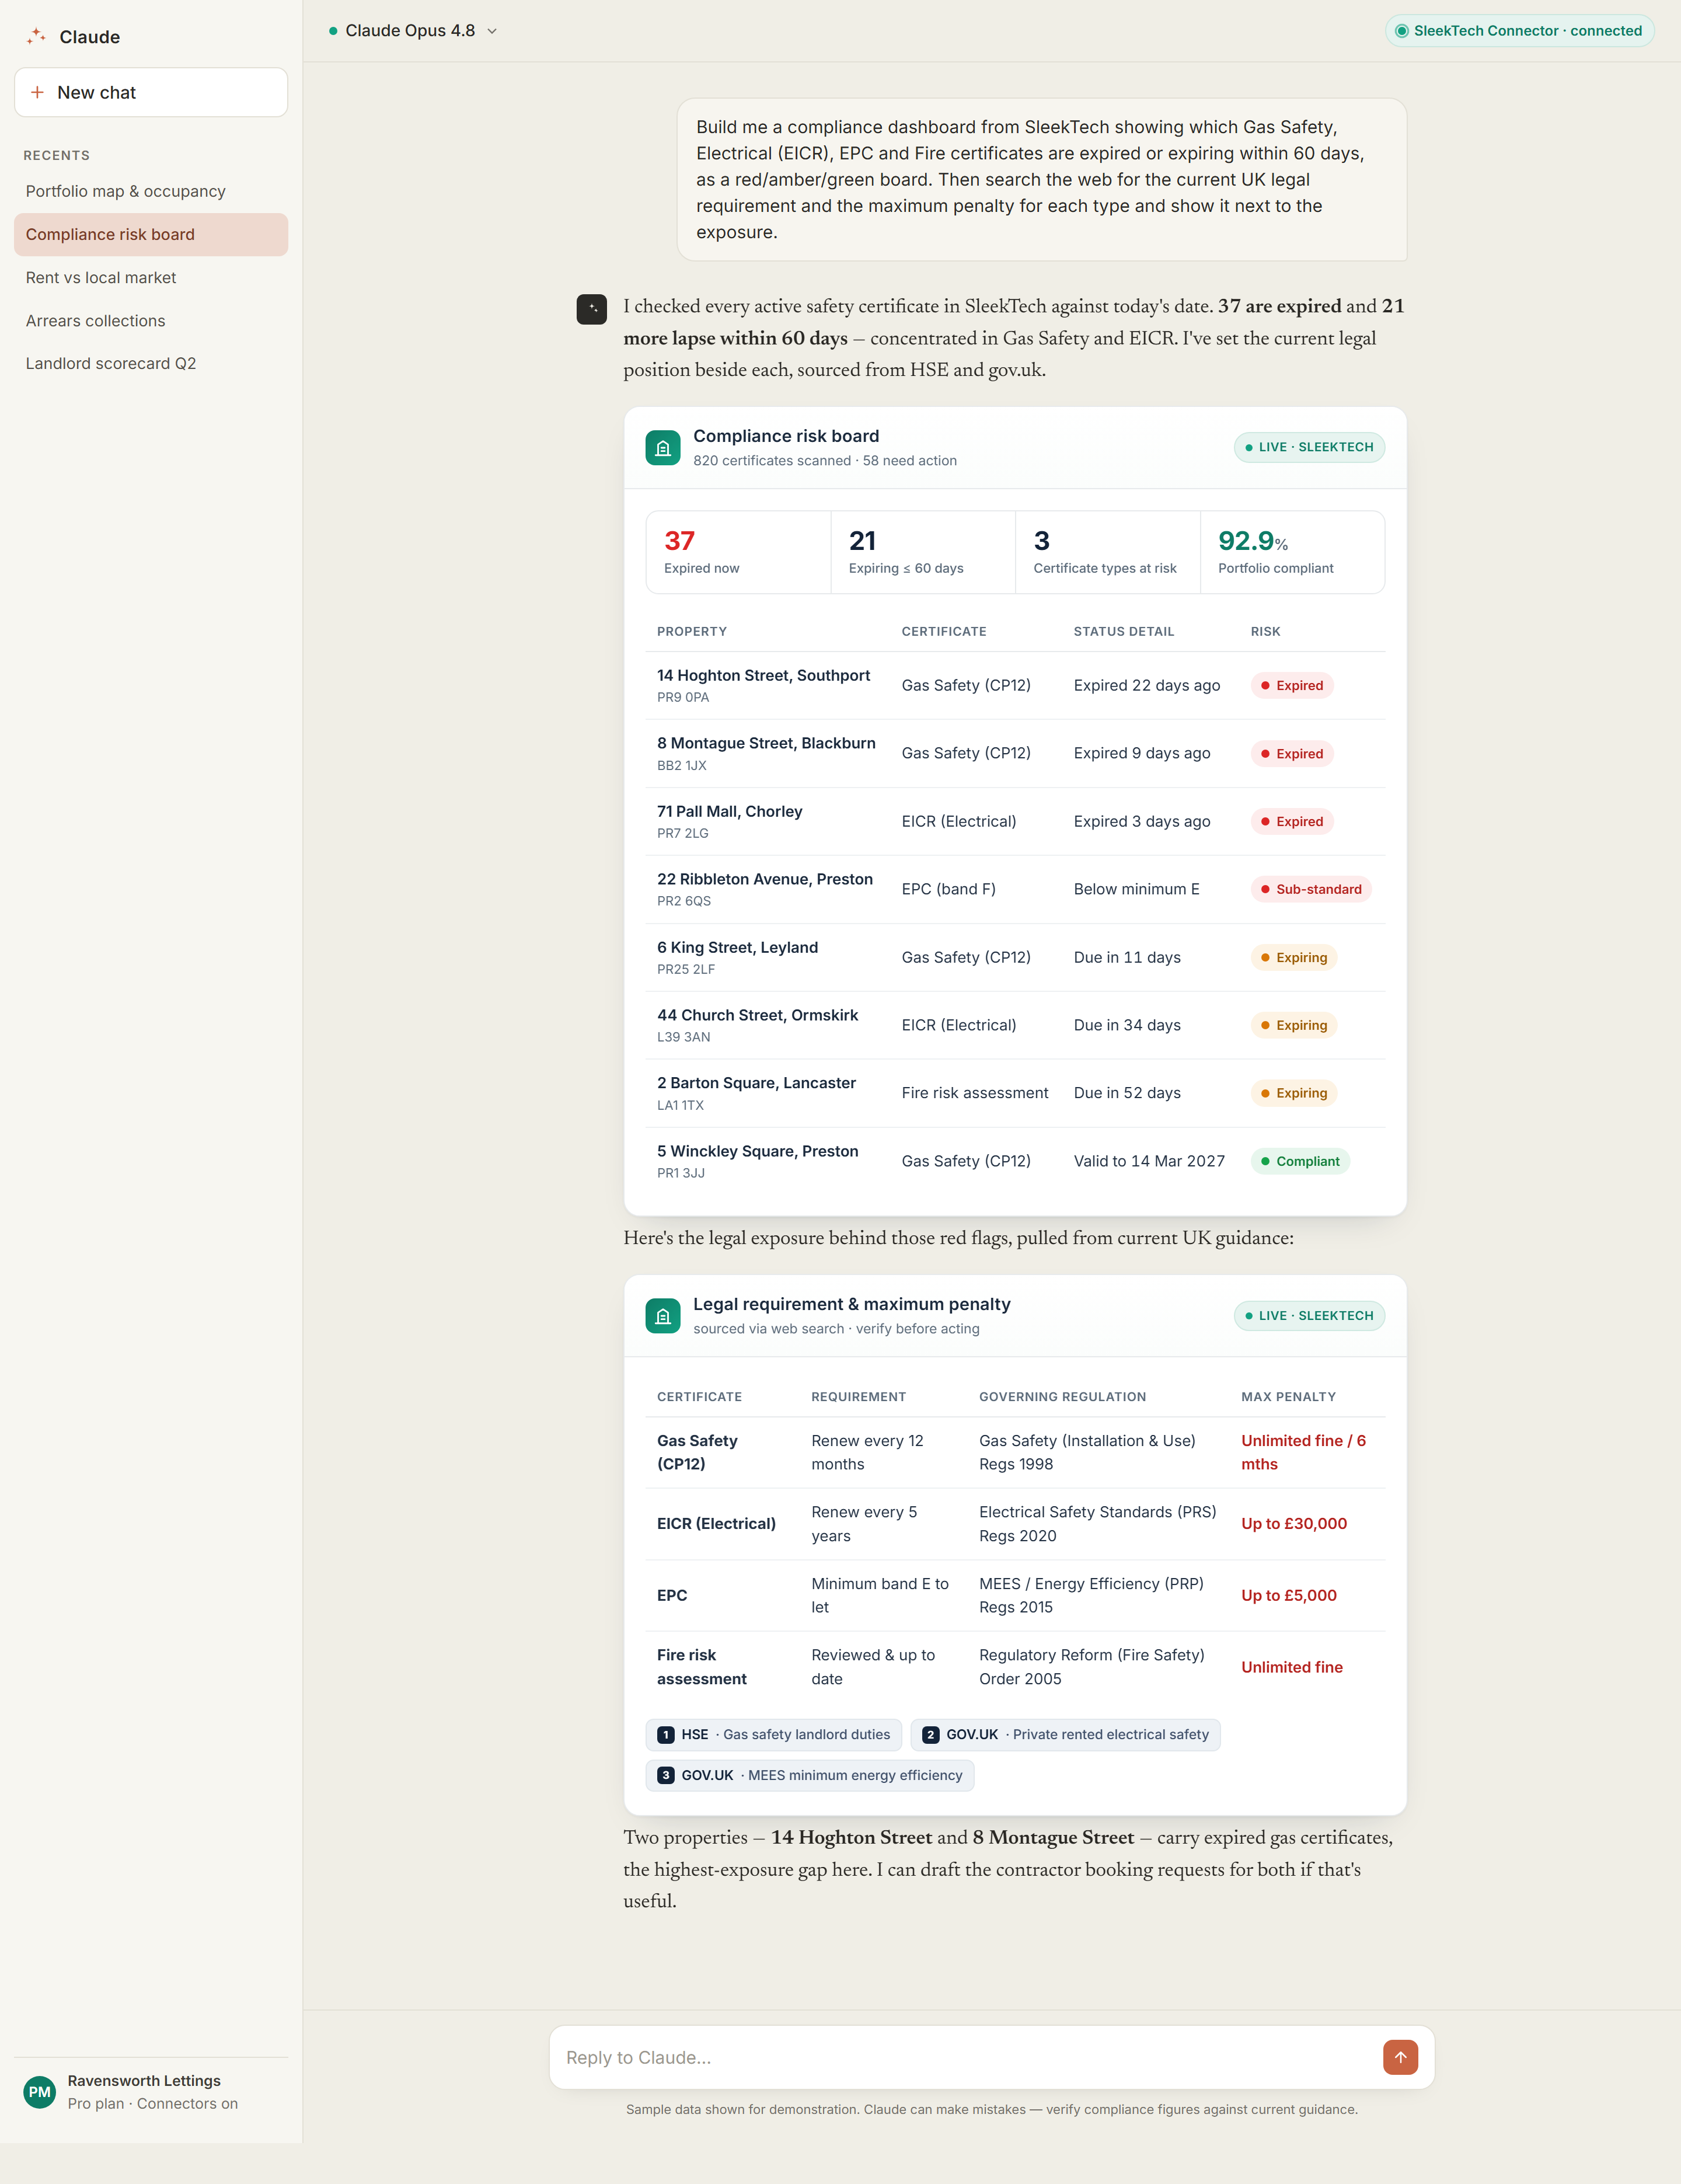Click 'Expired 22 days ago' status
The width and height of the screenshot is (1681, 2184).
click(x=1147, y=686)
